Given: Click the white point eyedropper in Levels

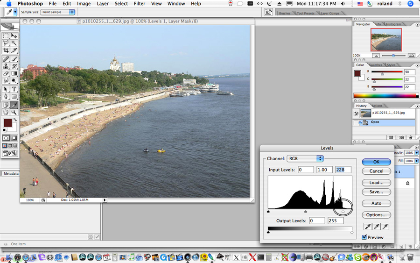Looking at the screenshot, I should tap(385, 227).
